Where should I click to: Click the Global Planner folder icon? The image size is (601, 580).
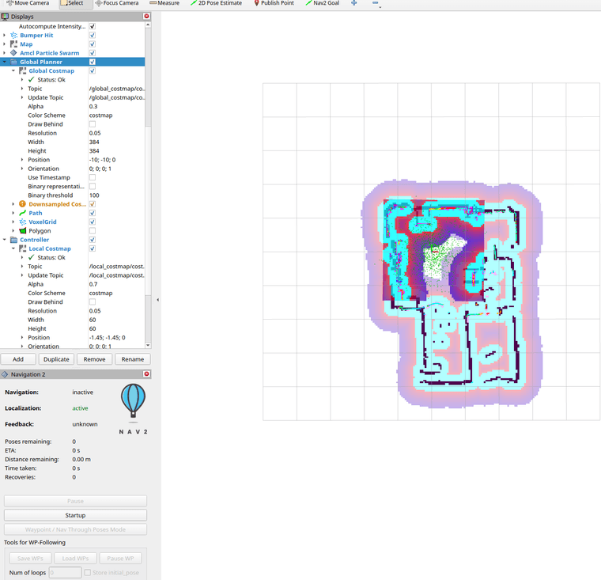[x=13, y=62]
